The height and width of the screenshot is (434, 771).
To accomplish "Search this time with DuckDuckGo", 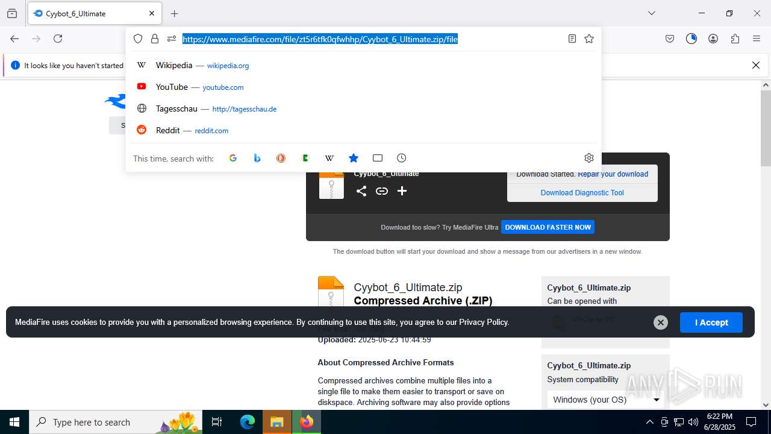I will tap(281, 158).
